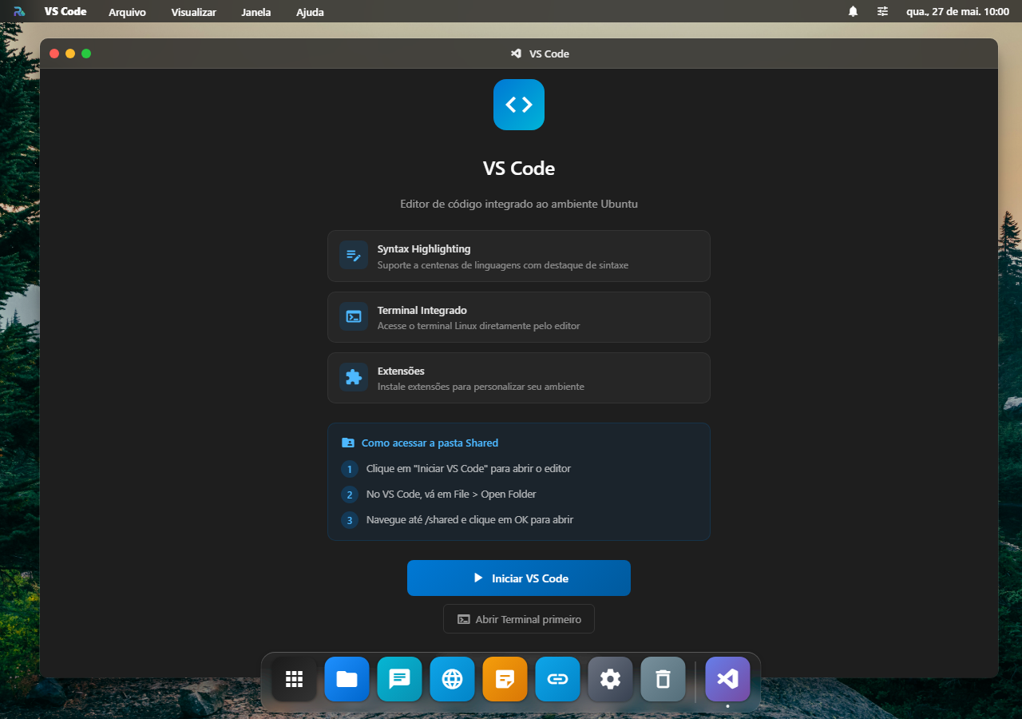1022x719 pixels.
Task: Click the terminal icon in Abrir Terminal primeiro
Action: 463,619
